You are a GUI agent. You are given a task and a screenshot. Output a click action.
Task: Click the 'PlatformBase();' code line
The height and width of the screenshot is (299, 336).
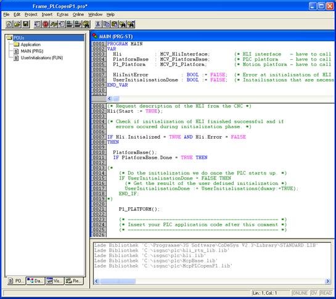coord(135,152)
